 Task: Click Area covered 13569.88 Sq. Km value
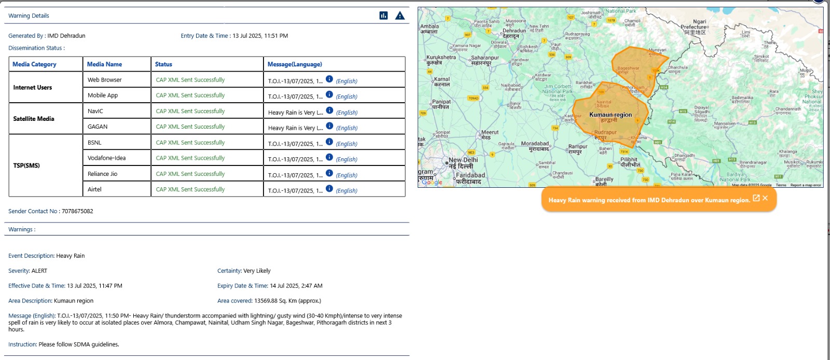pyautogui.click(x=287, y=301)
